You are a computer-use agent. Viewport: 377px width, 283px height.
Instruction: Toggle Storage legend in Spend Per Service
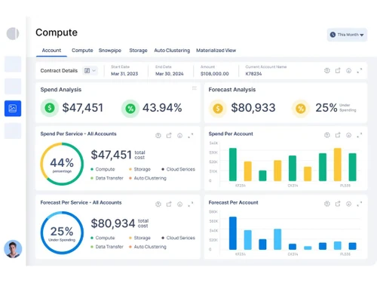tap(139, 169)
